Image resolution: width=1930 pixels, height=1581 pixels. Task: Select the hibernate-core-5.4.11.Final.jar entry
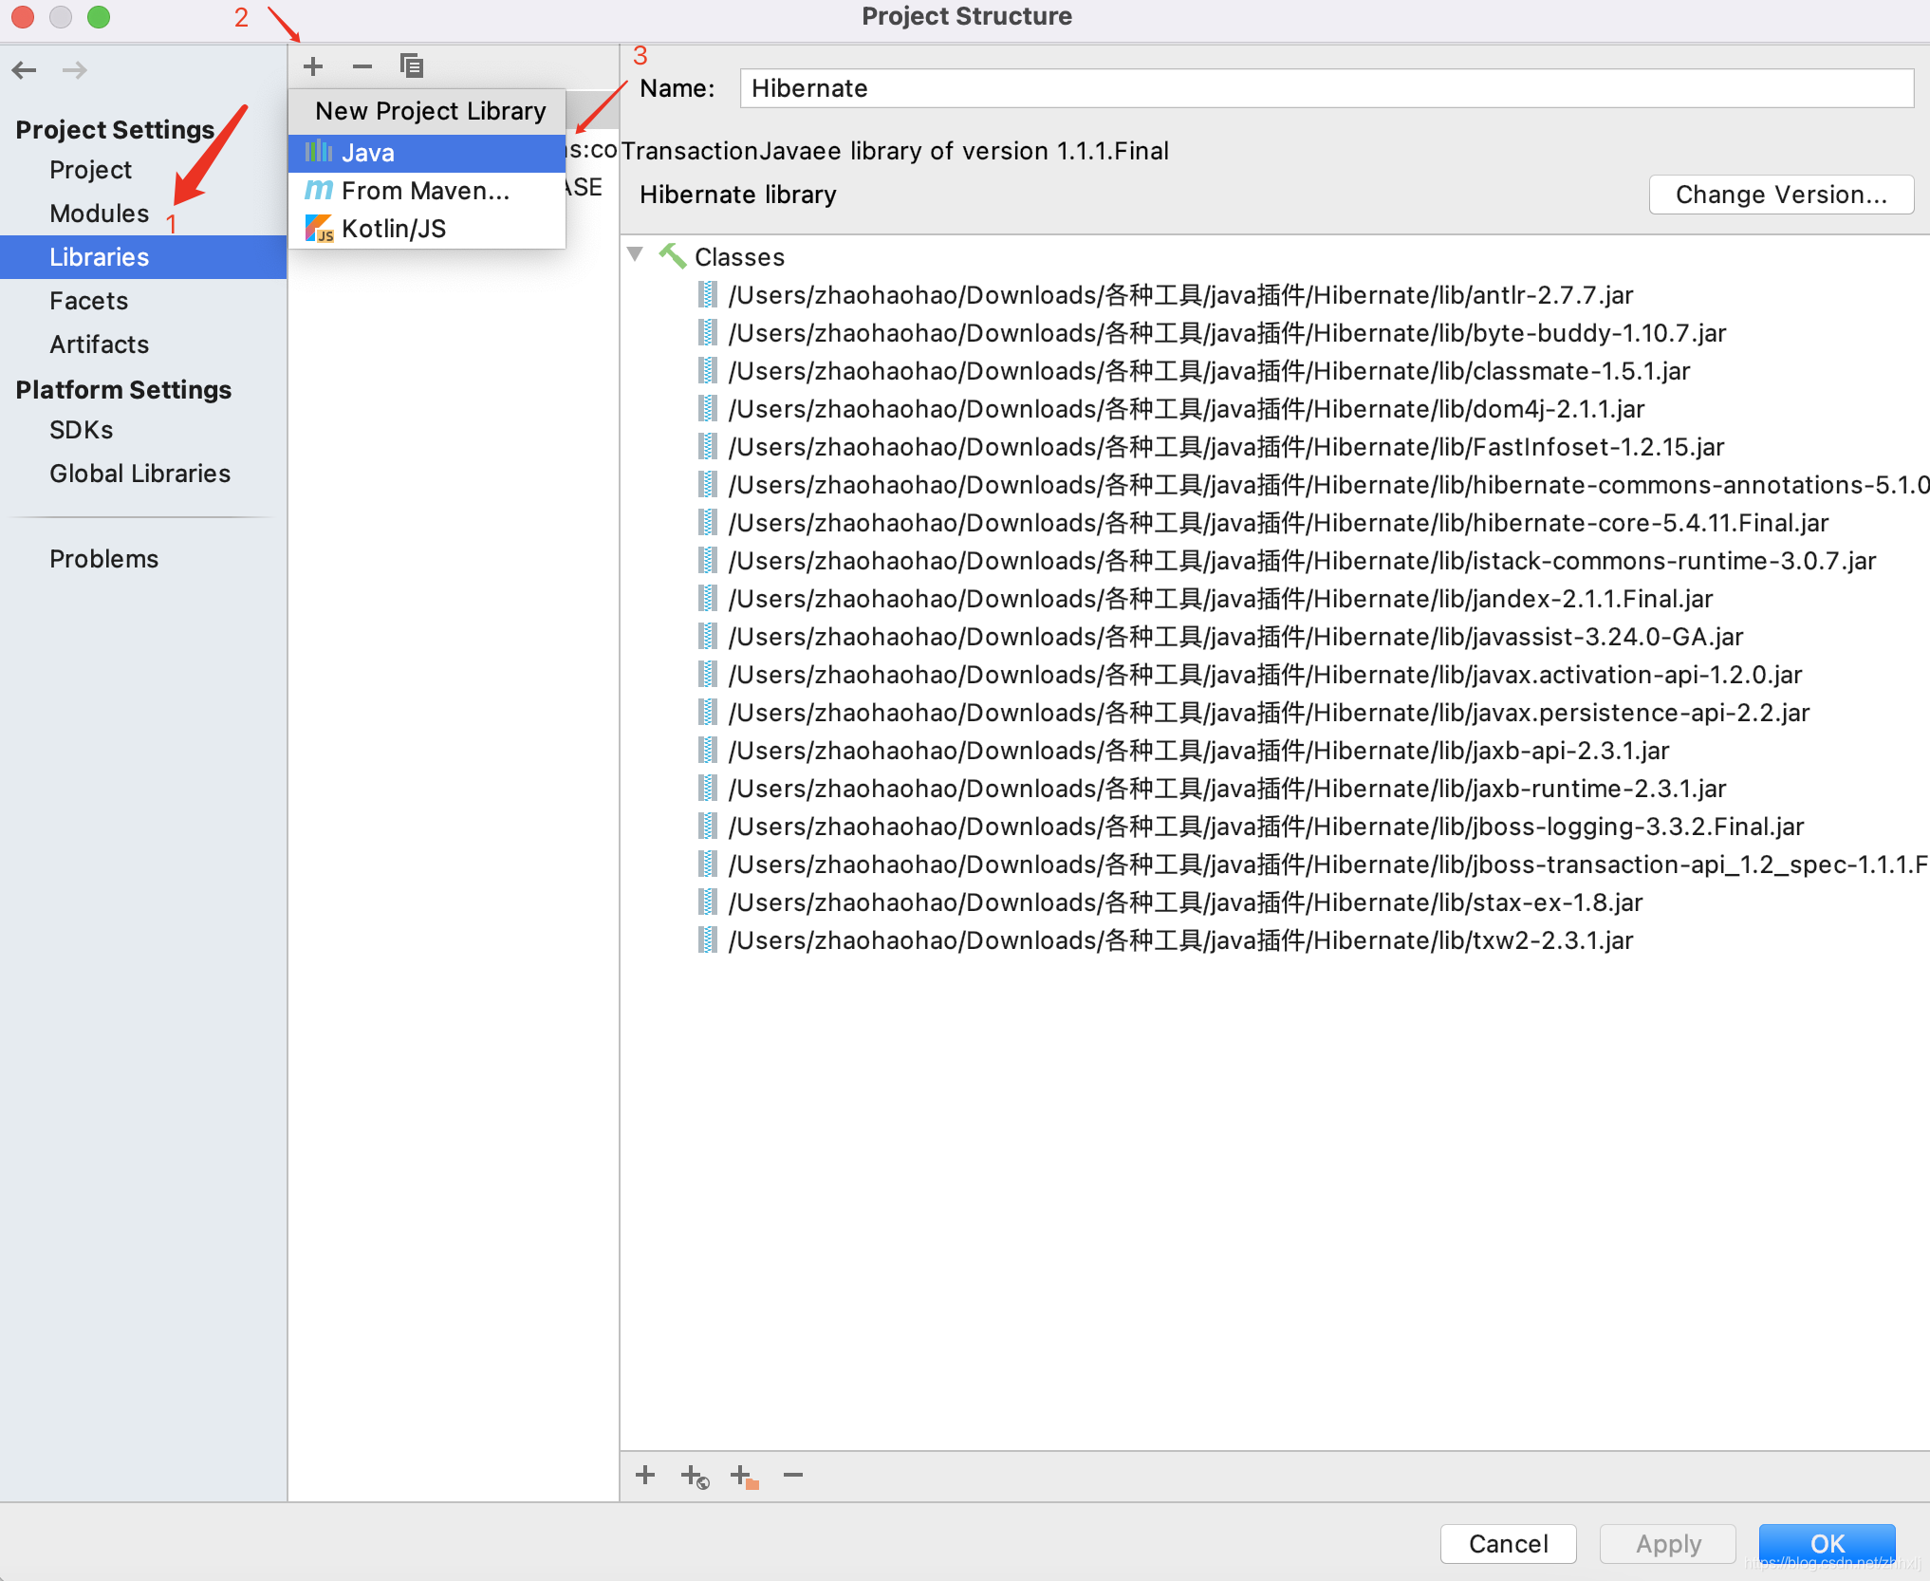click(x=1277, y=523)
